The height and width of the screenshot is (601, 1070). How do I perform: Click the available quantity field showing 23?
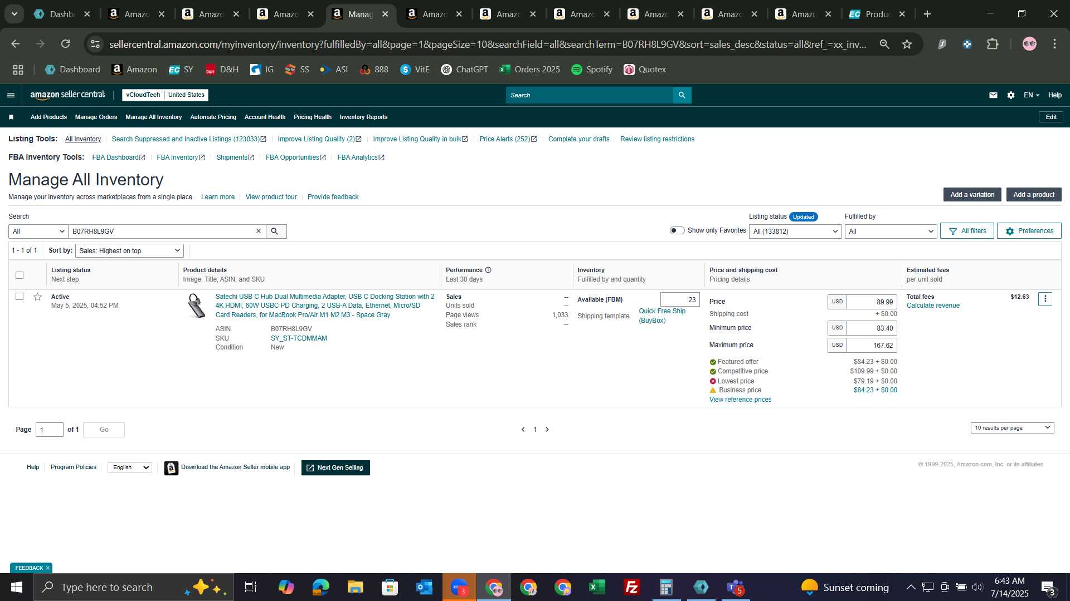(680, 300)
